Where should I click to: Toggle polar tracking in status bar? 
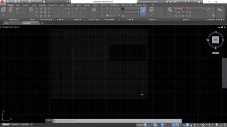[162, 125]
